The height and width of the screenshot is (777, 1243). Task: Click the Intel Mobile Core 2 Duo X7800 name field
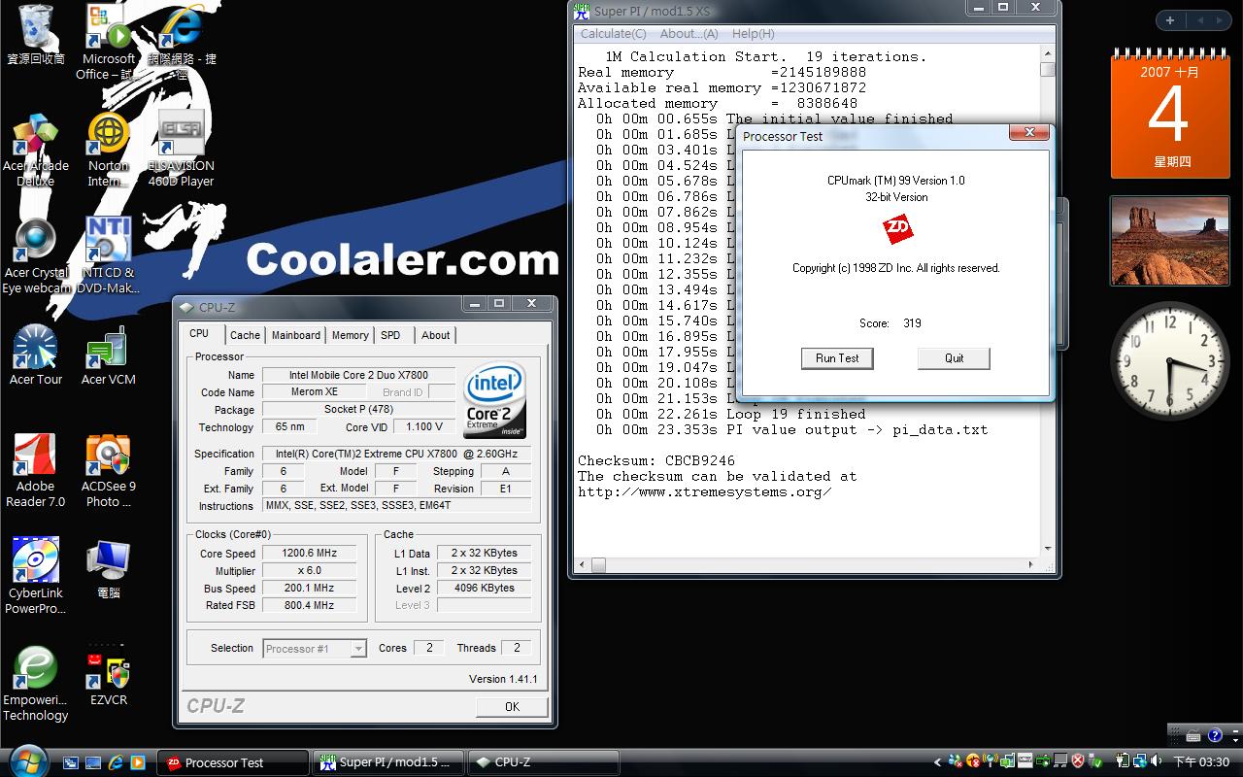tap(358, 375)
